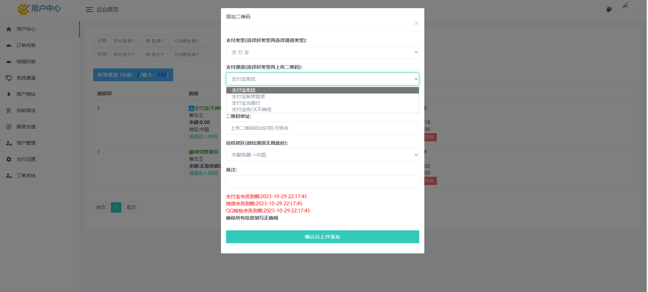Open 通道收入明细 link for channel 1

203,173
